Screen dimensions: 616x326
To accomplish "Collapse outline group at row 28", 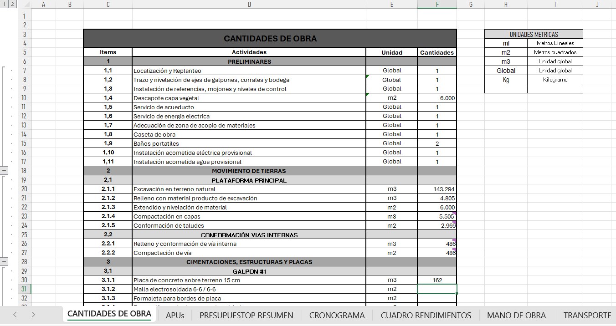I will click(x=4, y=262).
